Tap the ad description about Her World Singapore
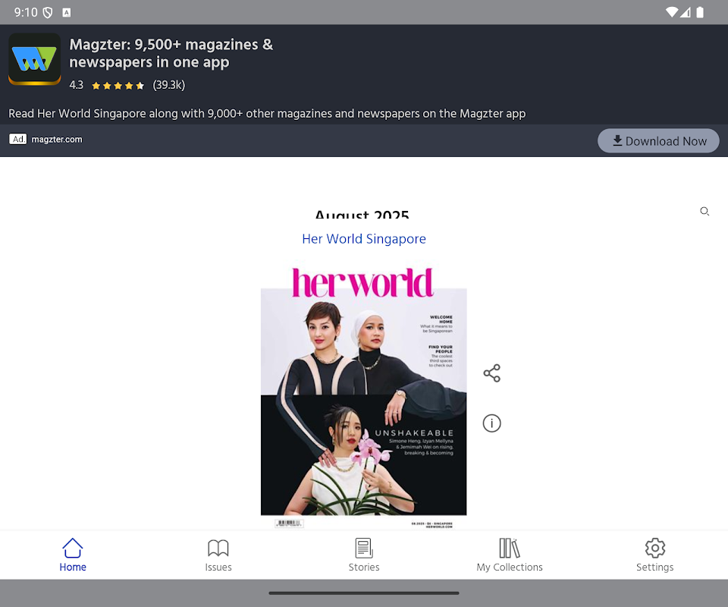The height and width of the screenshot is (607, 728). tap(267, 113)
